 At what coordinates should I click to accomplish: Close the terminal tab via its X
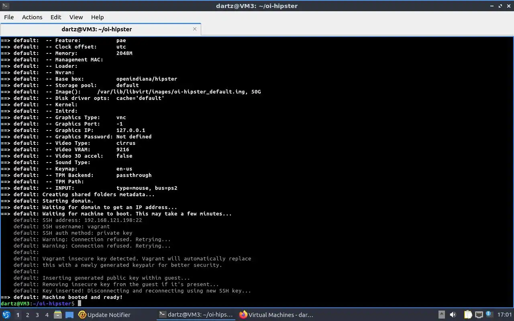pos(195,29)
